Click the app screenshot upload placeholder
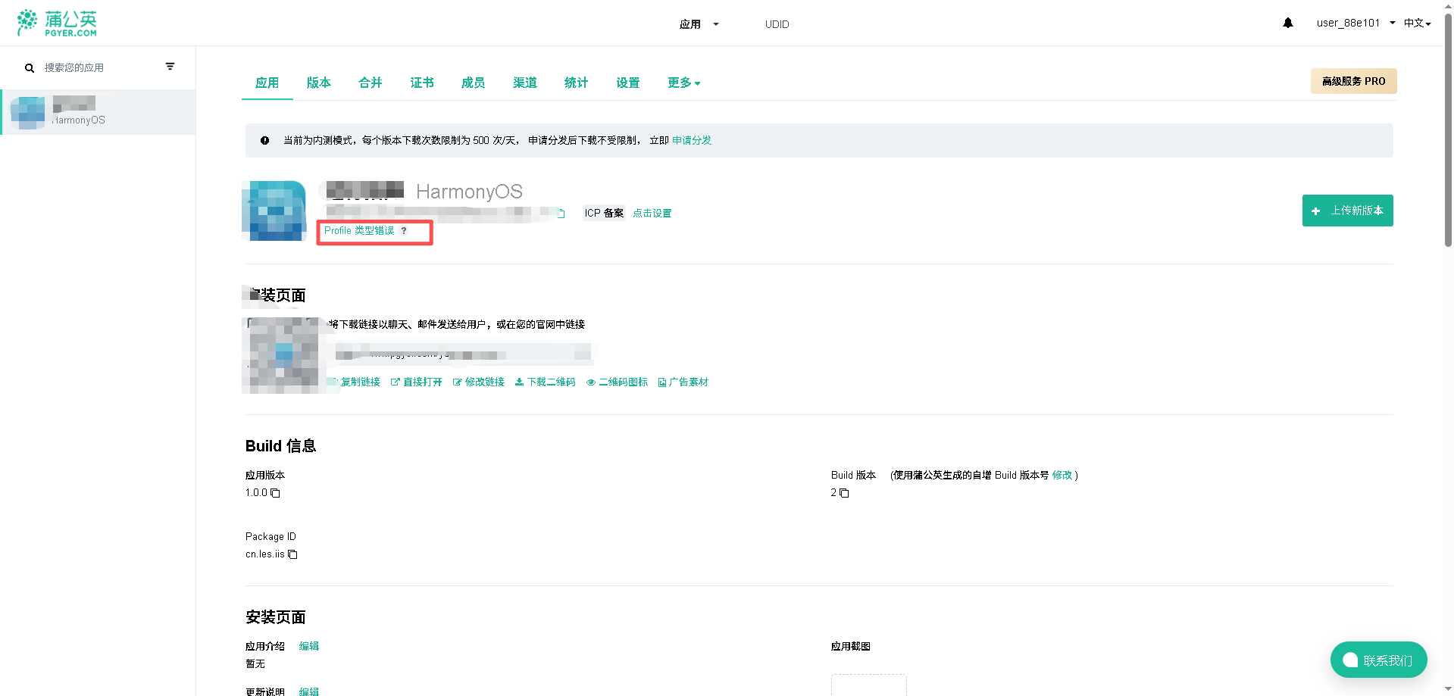 click(869, 685)
